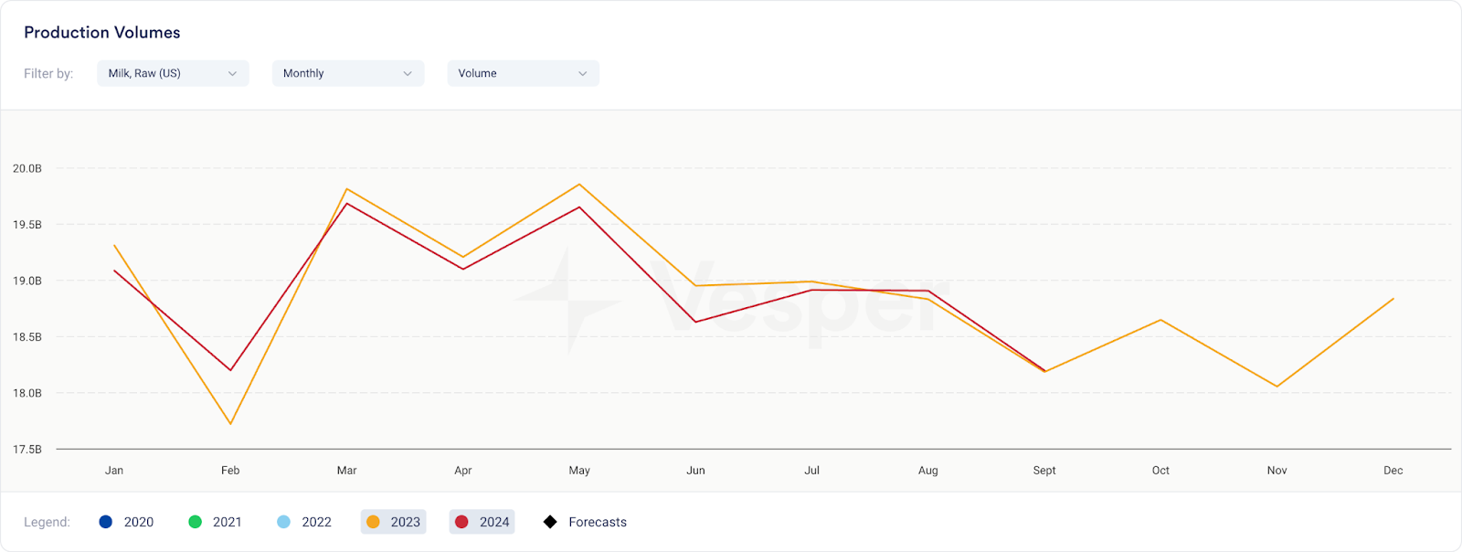The image size is (1462, 552).
Task: Click the black Forecasts diamond icon
Action: pyautogui.click(x=550, y=522)
